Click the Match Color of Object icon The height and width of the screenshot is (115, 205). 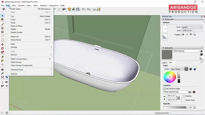[x=191, y=69]
